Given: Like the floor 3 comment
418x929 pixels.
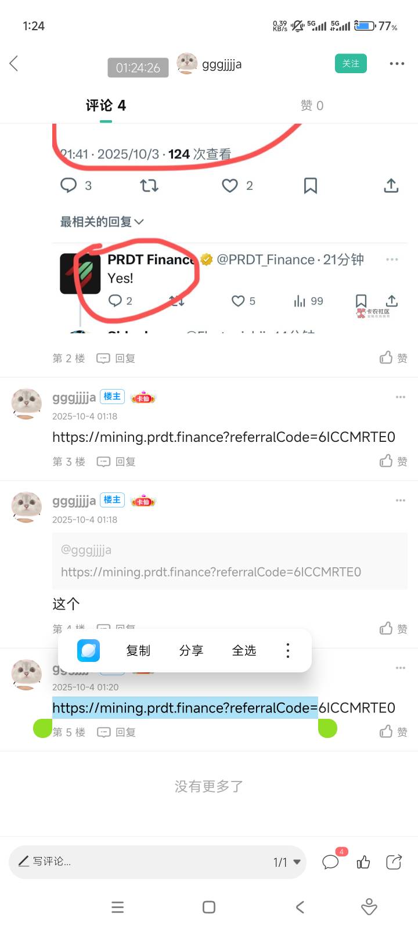Looking at the screenshot, I should pos(394,461).
